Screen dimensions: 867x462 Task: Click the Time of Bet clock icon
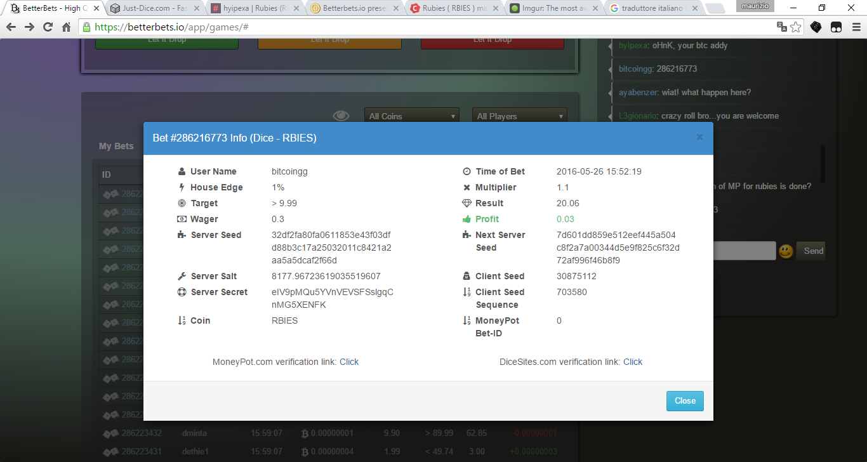pyautogui.click(x=467, y=171)
